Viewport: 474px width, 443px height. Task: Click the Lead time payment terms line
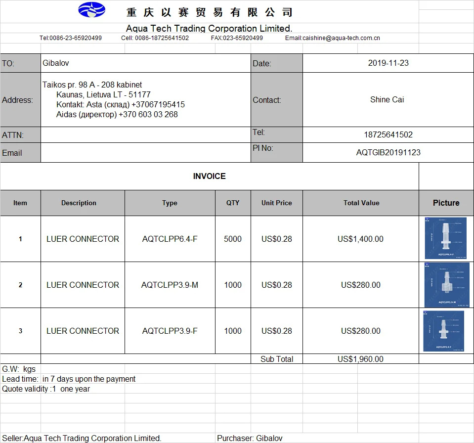(x=69, y=379)
